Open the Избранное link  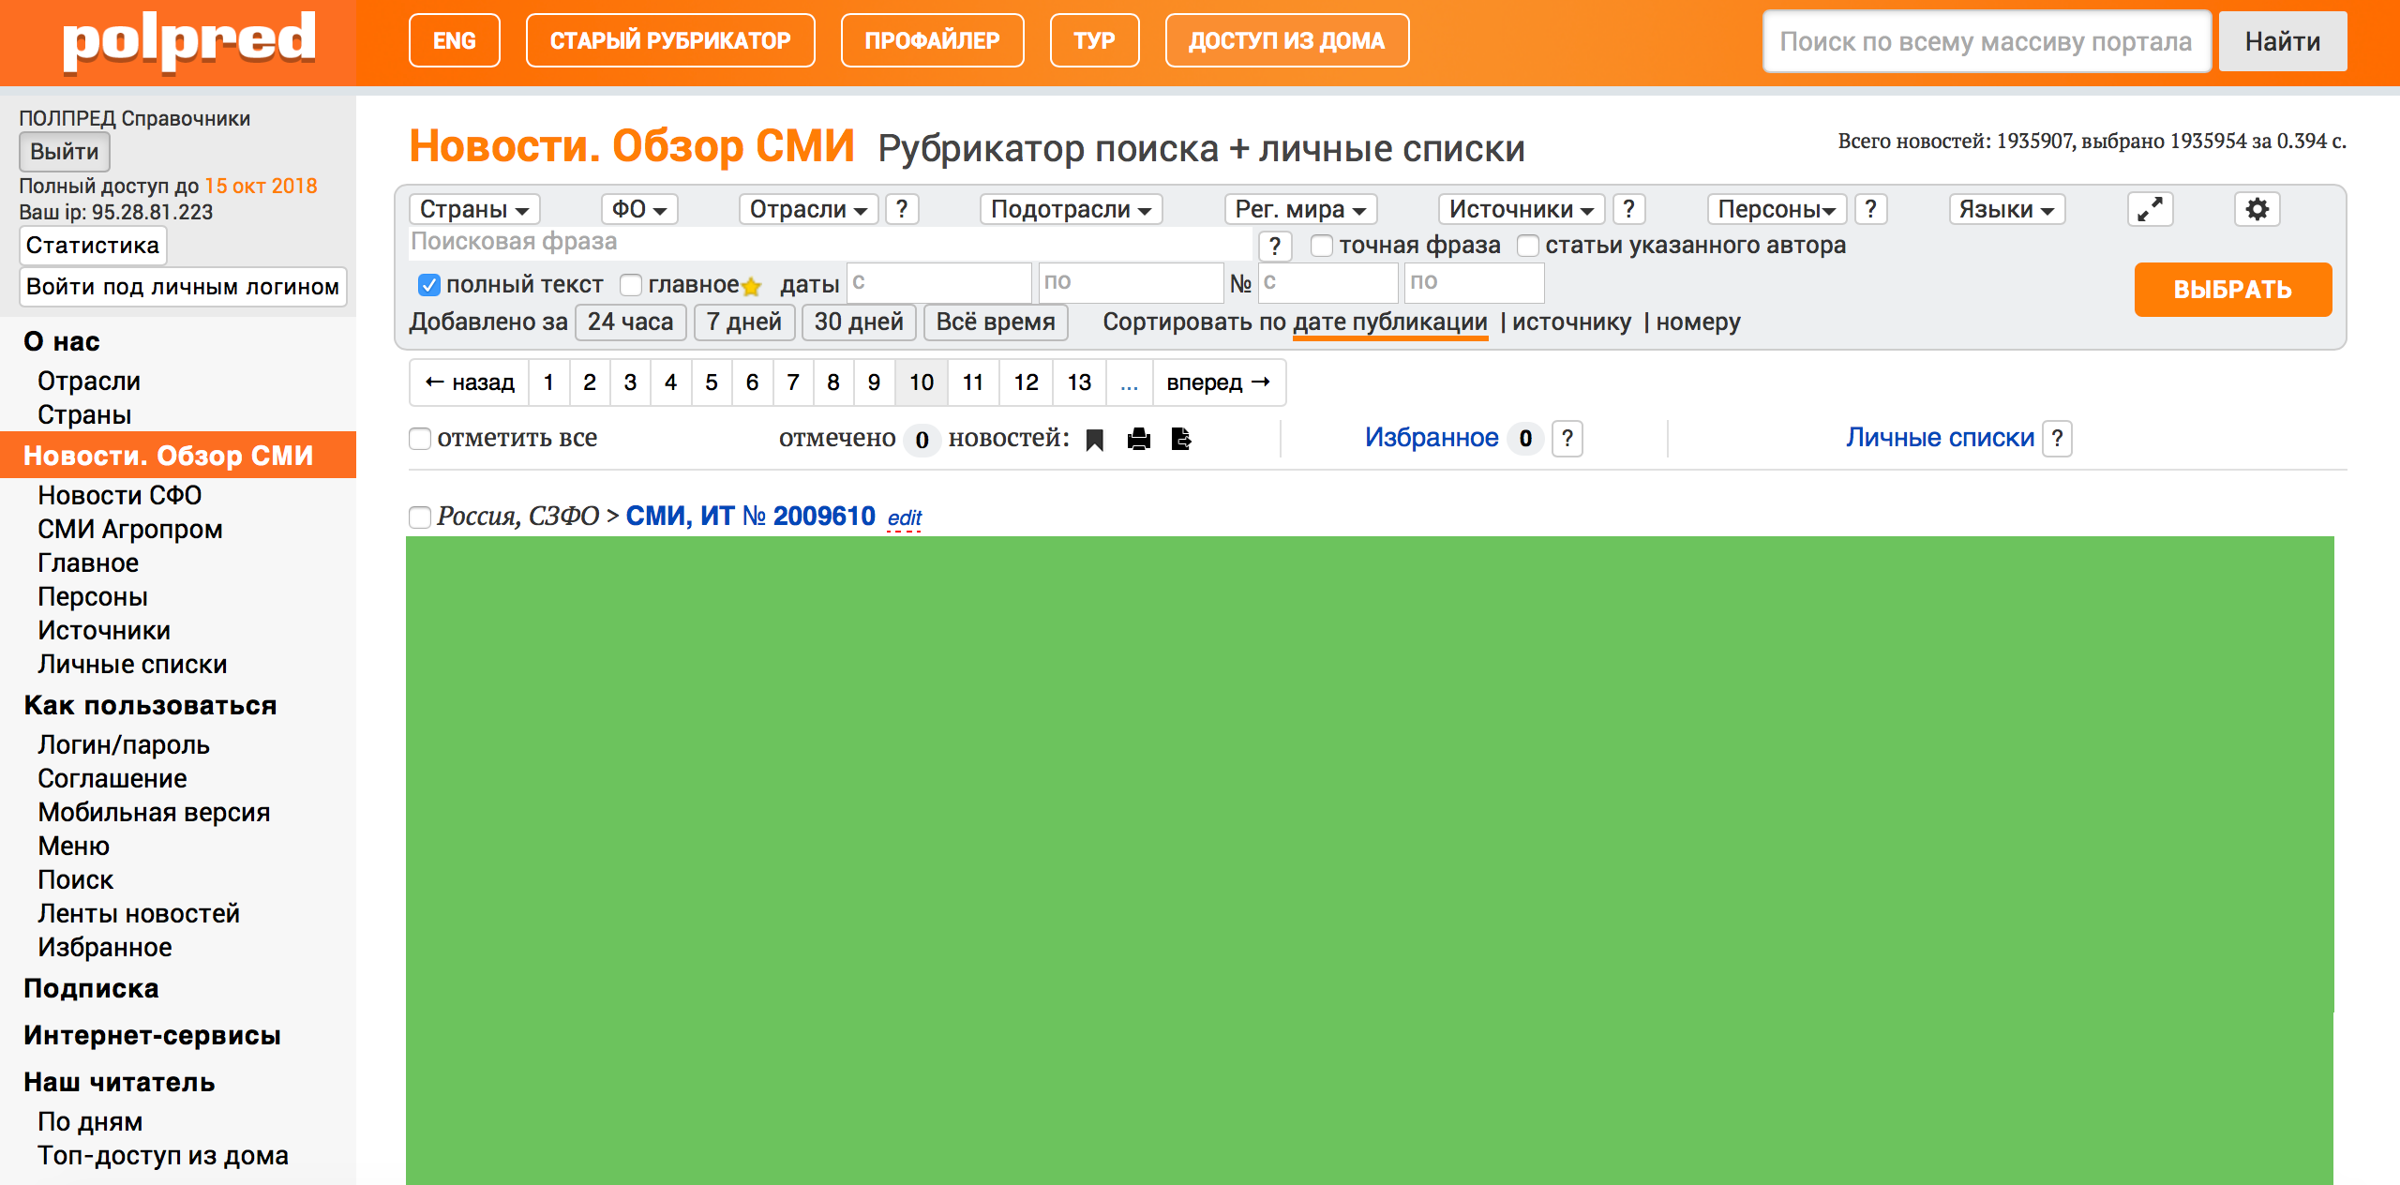point(1432,438)
